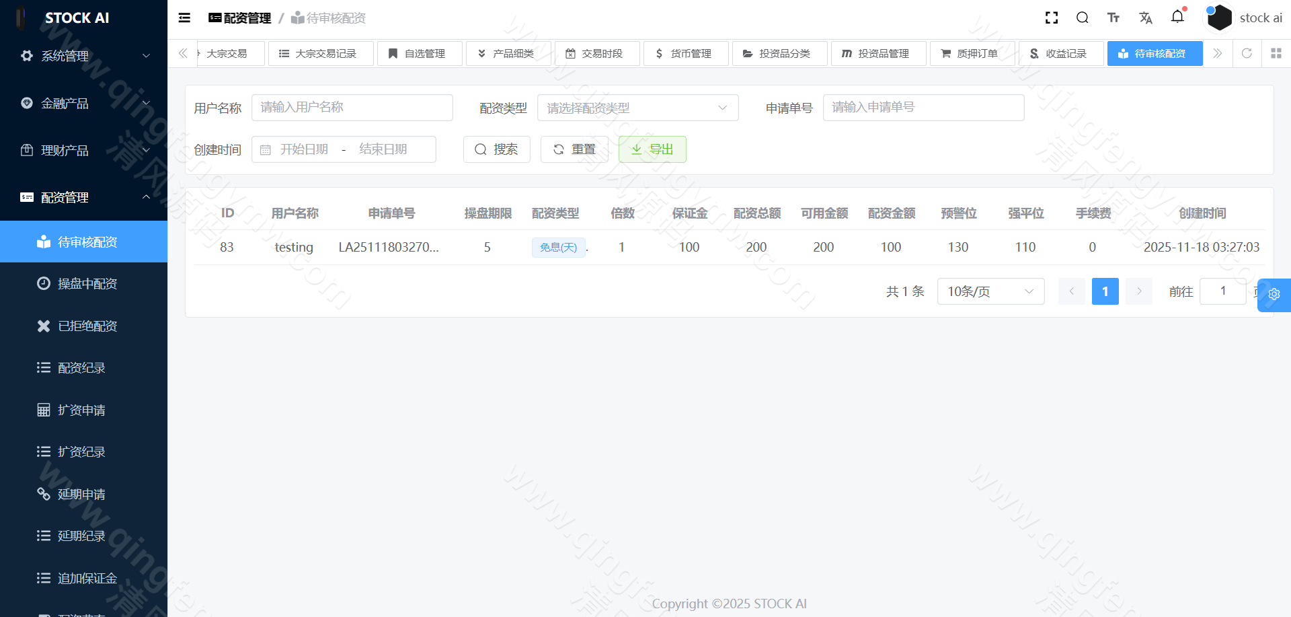Image resolution: width=1291 pixels, height=617 pixels.
Task: Reset filters with the 重置 button
Action: coord(574,149)
